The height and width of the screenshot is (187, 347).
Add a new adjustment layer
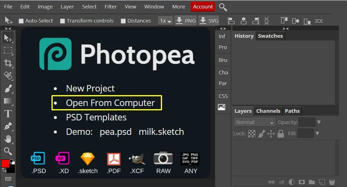(292, 182)
